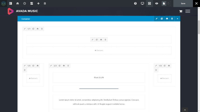The width and height of the screenshot is (200, 112).
Task: Add element to left 1/6 column
Action: (x=33, y=78)
